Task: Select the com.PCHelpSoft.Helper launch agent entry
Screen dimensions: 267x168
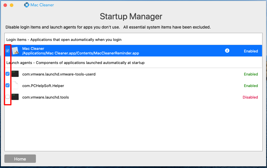Action: (x=133, y=86)
